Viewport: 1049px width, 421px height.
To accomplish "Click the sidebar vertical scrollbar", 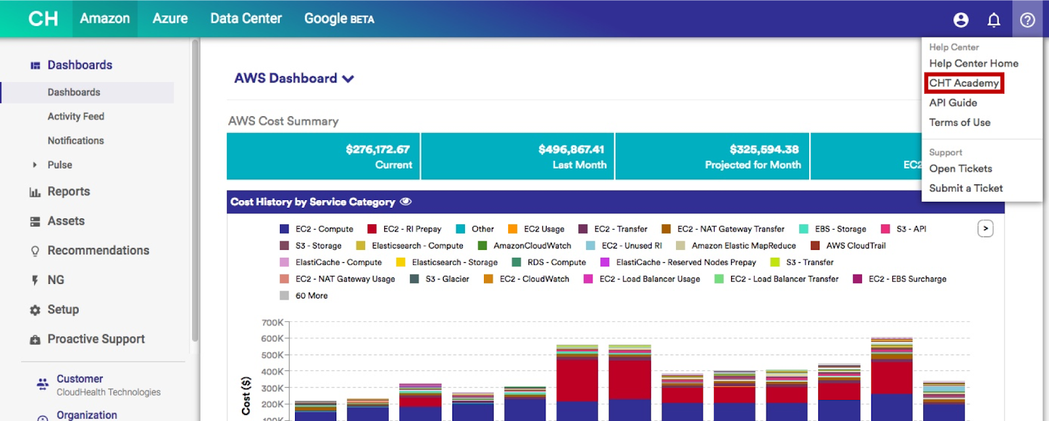I will coord(195,190).
